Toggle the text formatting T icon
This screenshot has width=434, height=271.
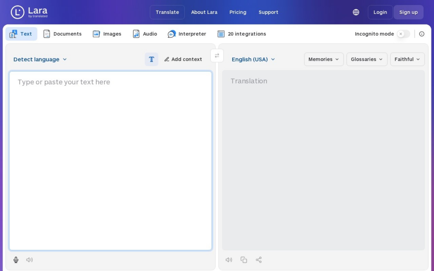[x=151, y=59]
